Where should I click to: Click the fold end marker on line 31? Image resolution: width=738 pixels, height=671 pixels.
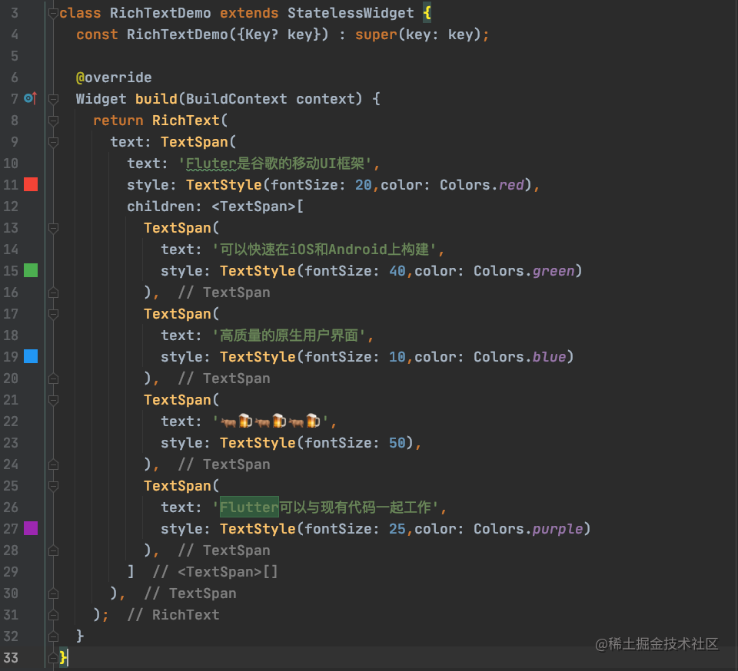pos(53,615)
